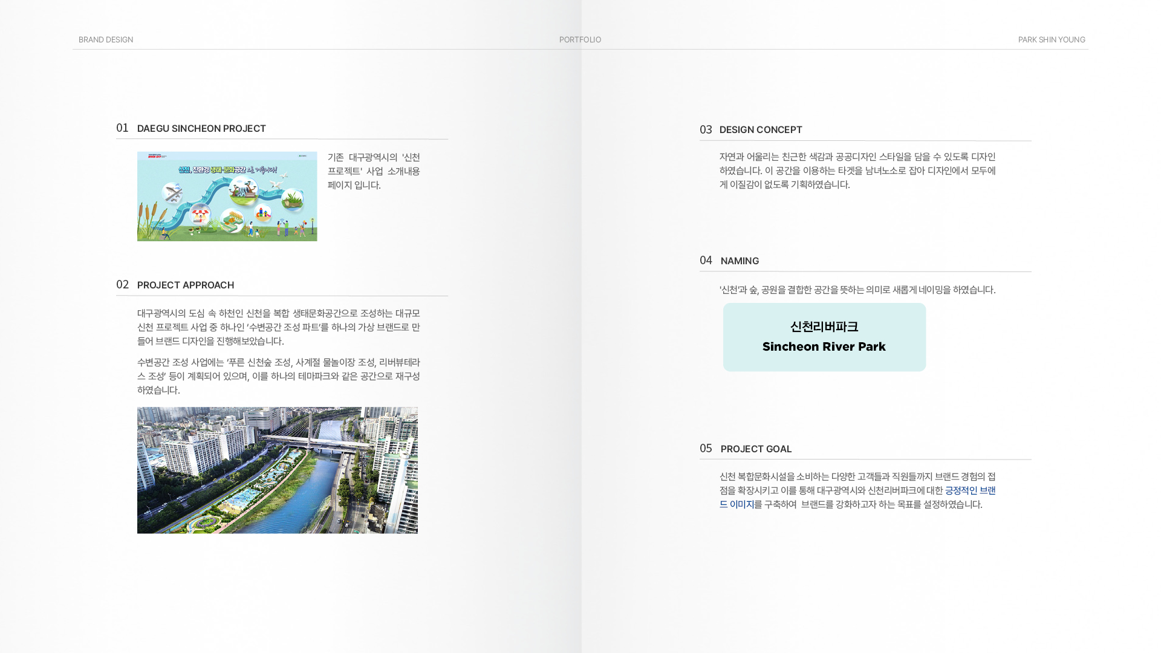This screenshot has width=1161, height=653.
Task: Click the paragraph starting '대구광역시의 도심 속'
Action: 279,327
